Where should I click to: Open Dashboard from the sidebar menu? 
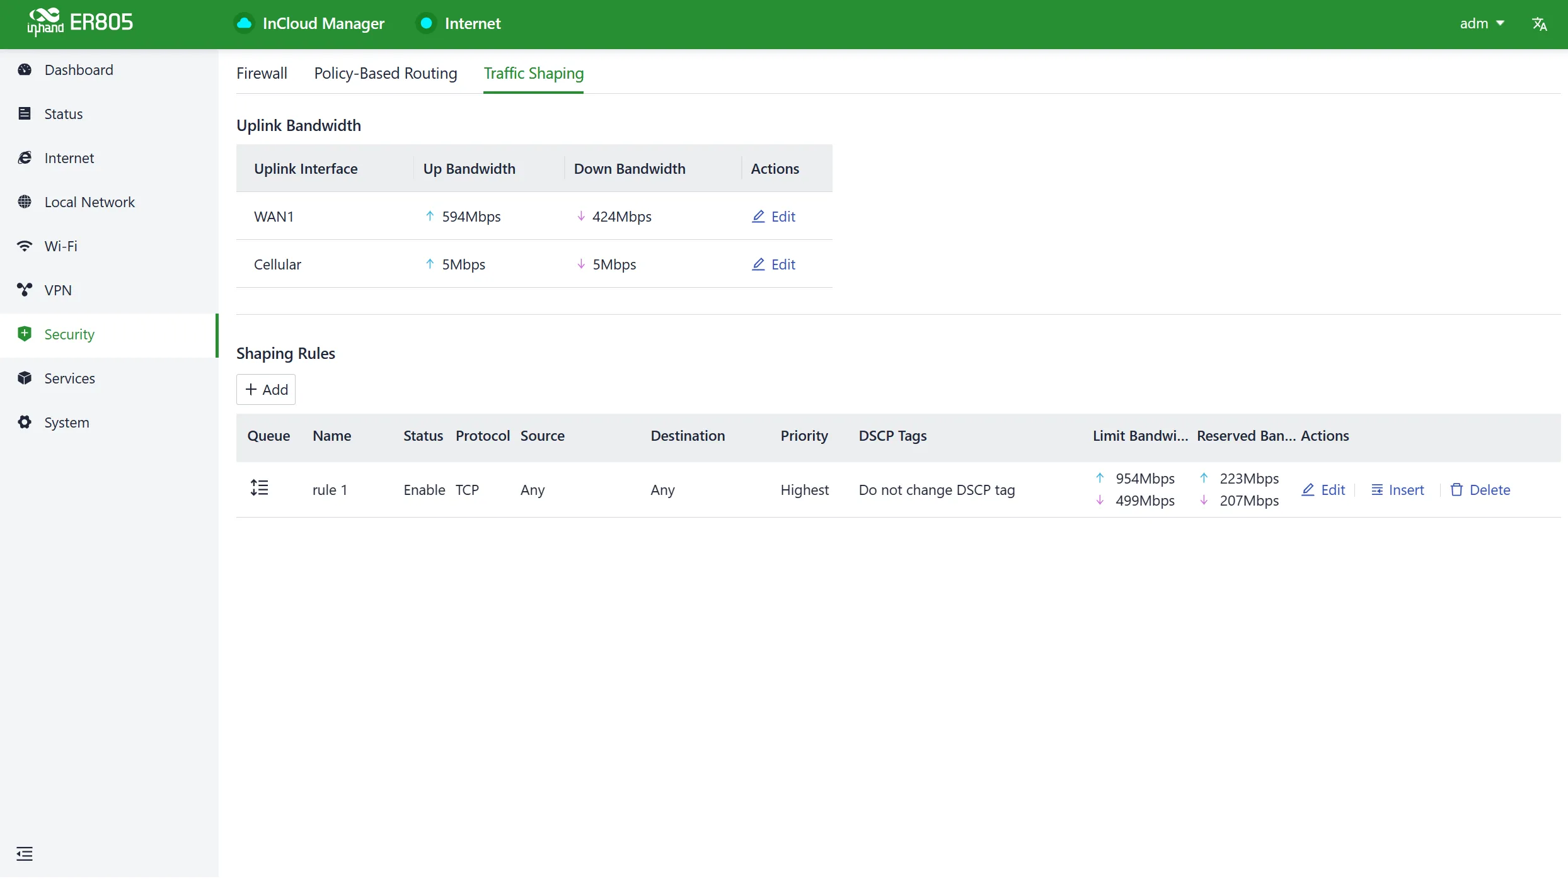pos(109,70)
